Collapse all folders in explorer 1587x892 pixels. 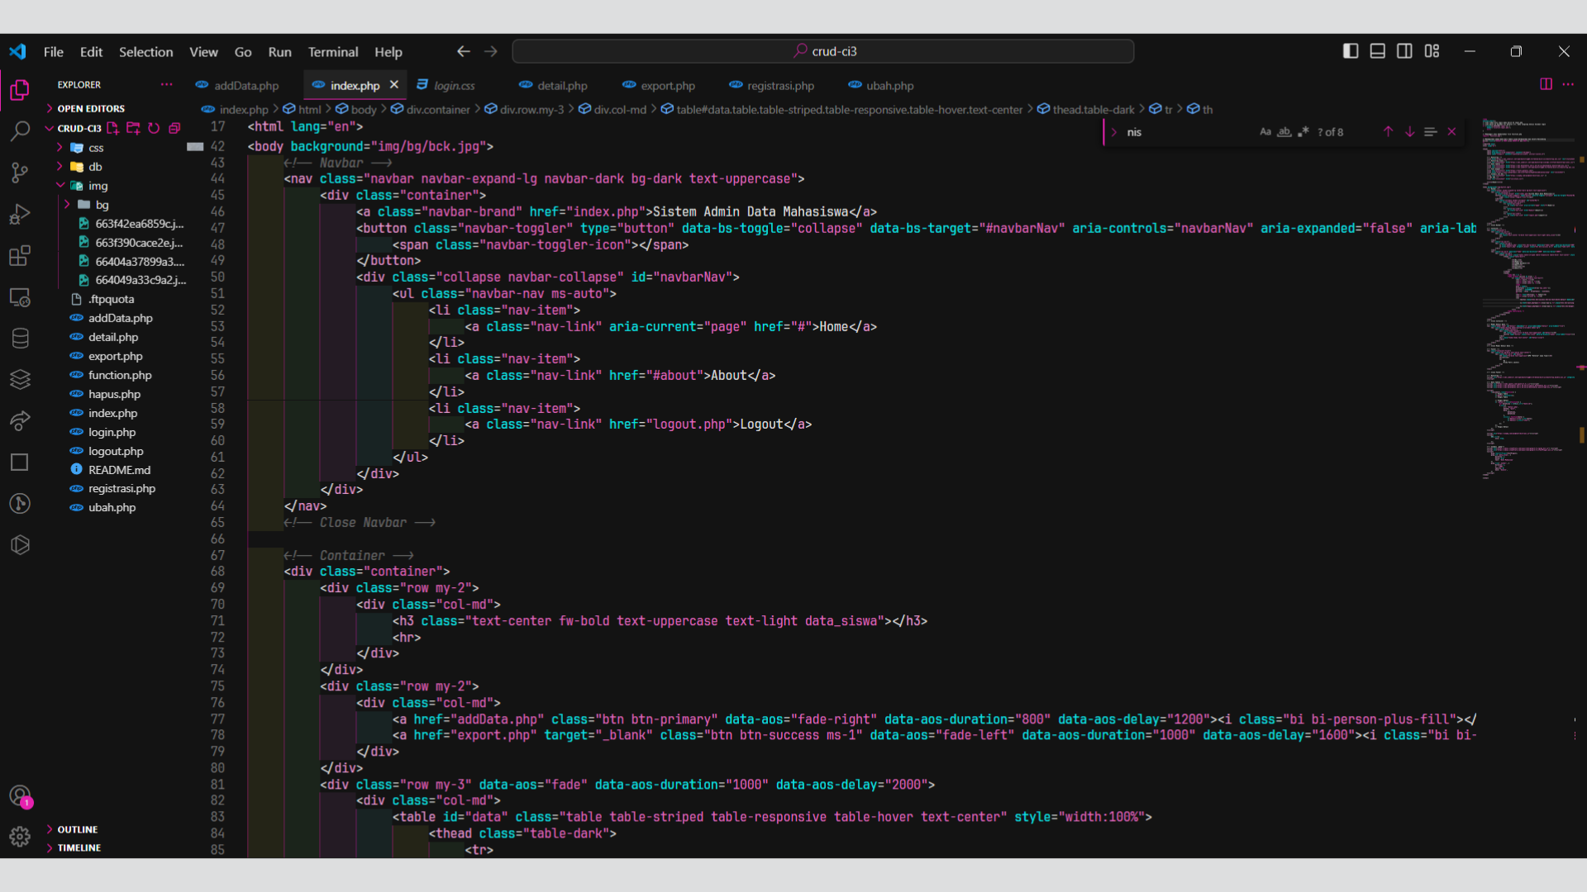coord(174,128)
